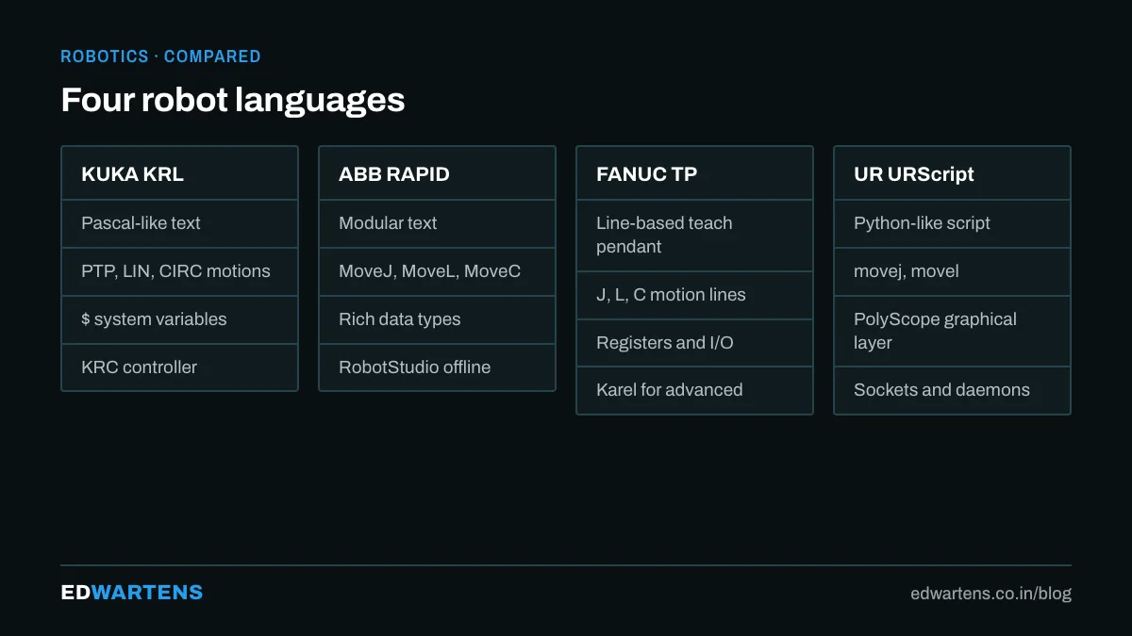Click 'J, L, C motion lines' row
This screenshot has height=636, width=1132.
694,296
